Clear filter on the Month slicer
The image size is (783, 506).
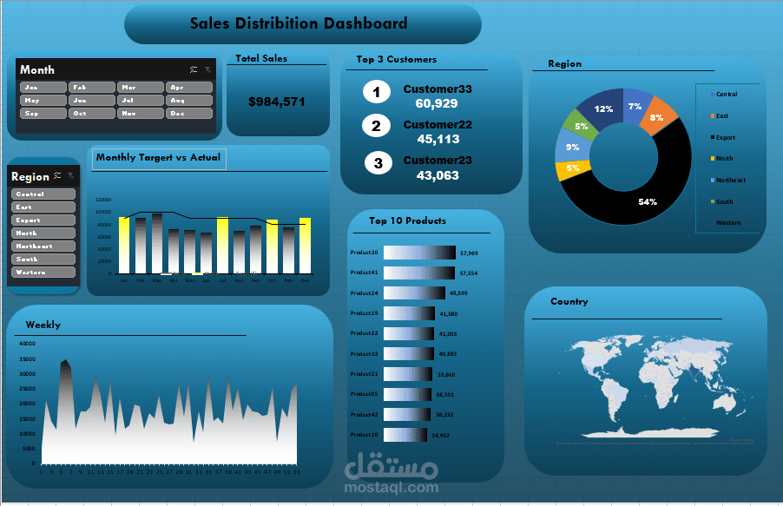pyautogui.click(x=207, y=70)
